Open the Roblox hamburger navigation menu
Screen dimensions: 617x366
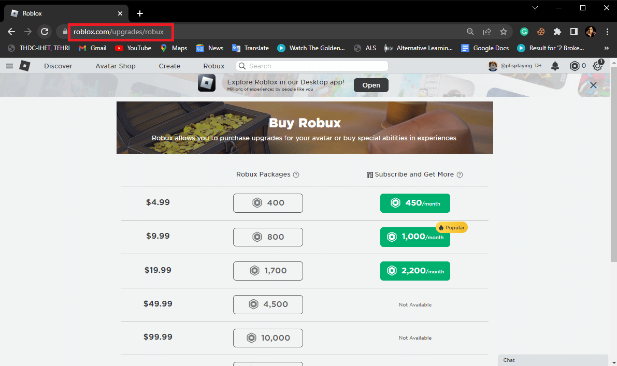[x=9, y=66]
